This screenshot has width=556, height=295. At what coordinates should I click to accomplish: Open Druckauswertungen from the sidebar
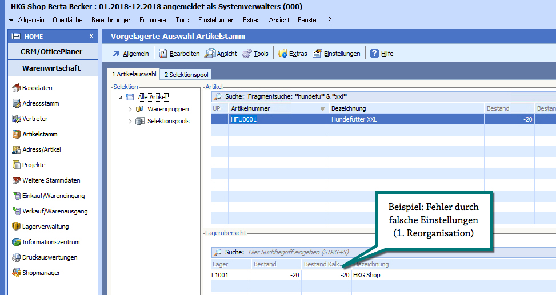click(x=49, y=257)
